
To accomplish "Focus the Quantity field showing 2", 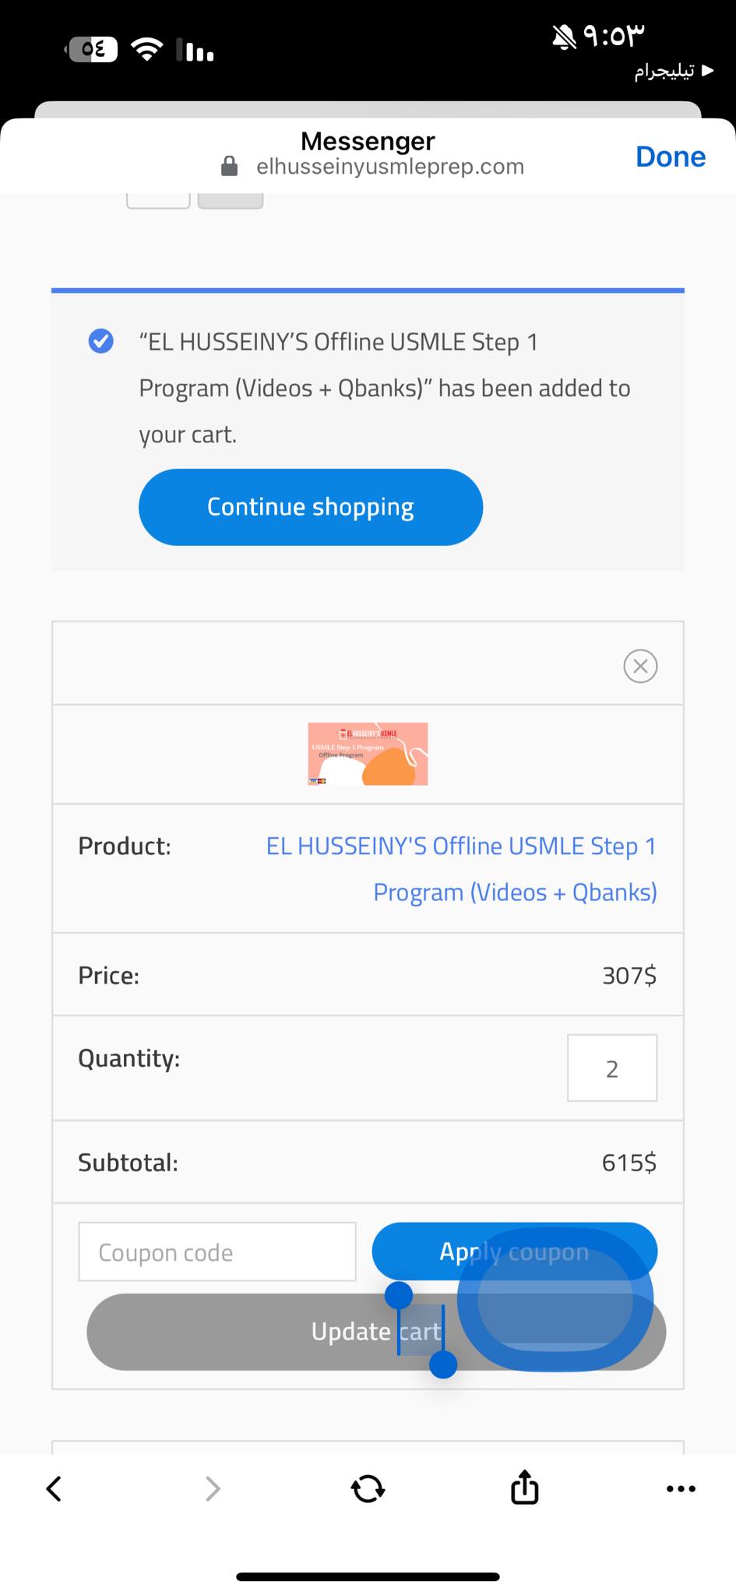I will click(x=611, y=1068).
